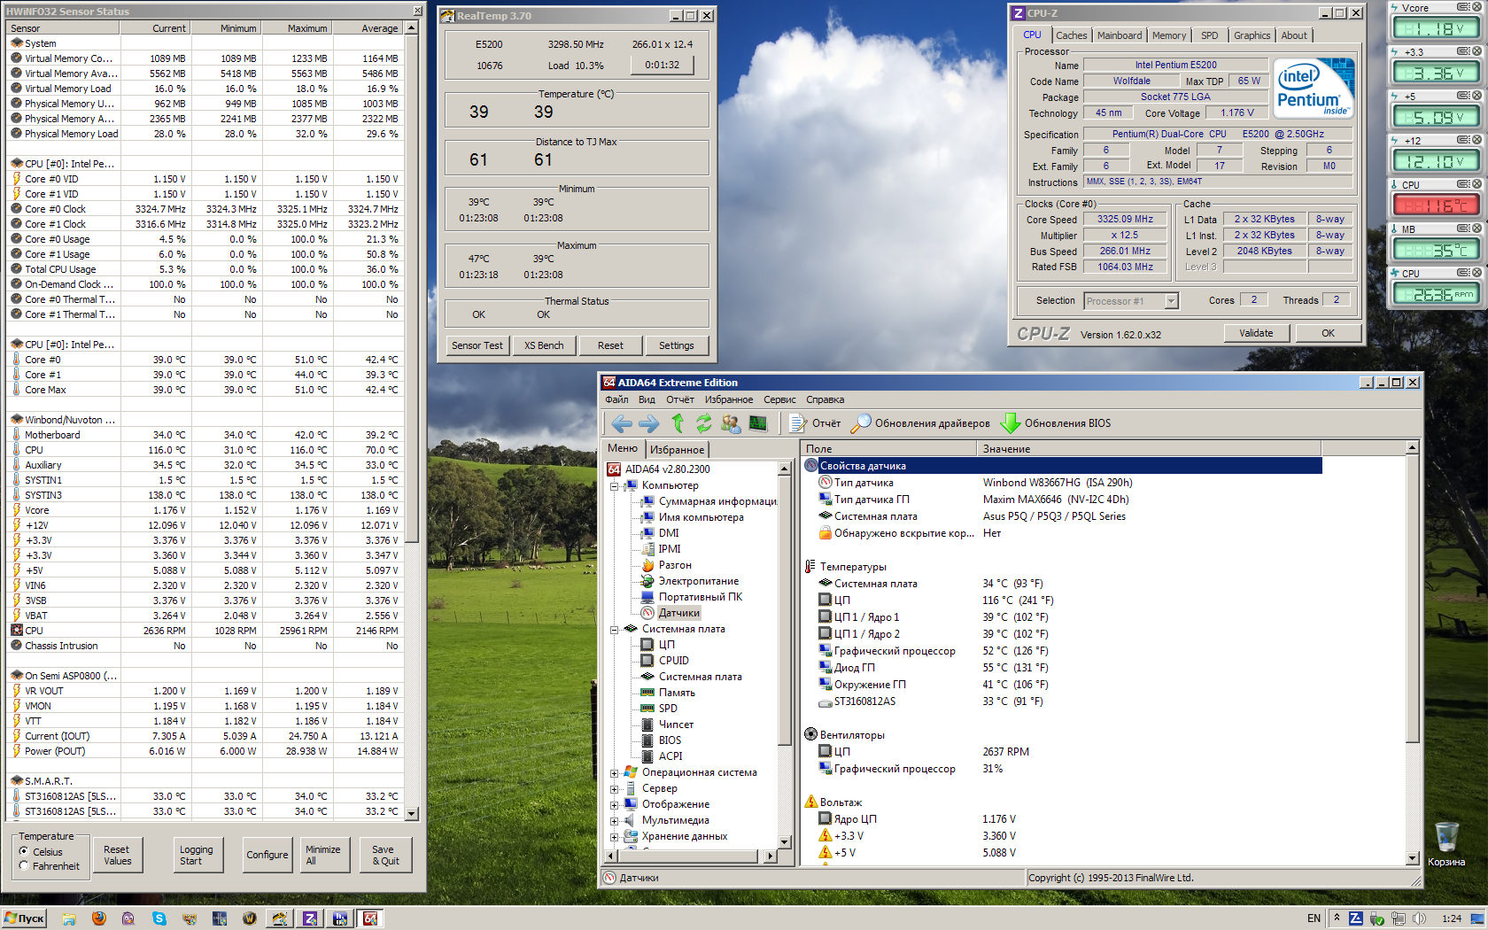Image resolution: width=1488 pixels, height=930 pixels.
Task: Collapse the Компьютер tree node
Action: tap(614, 485)
